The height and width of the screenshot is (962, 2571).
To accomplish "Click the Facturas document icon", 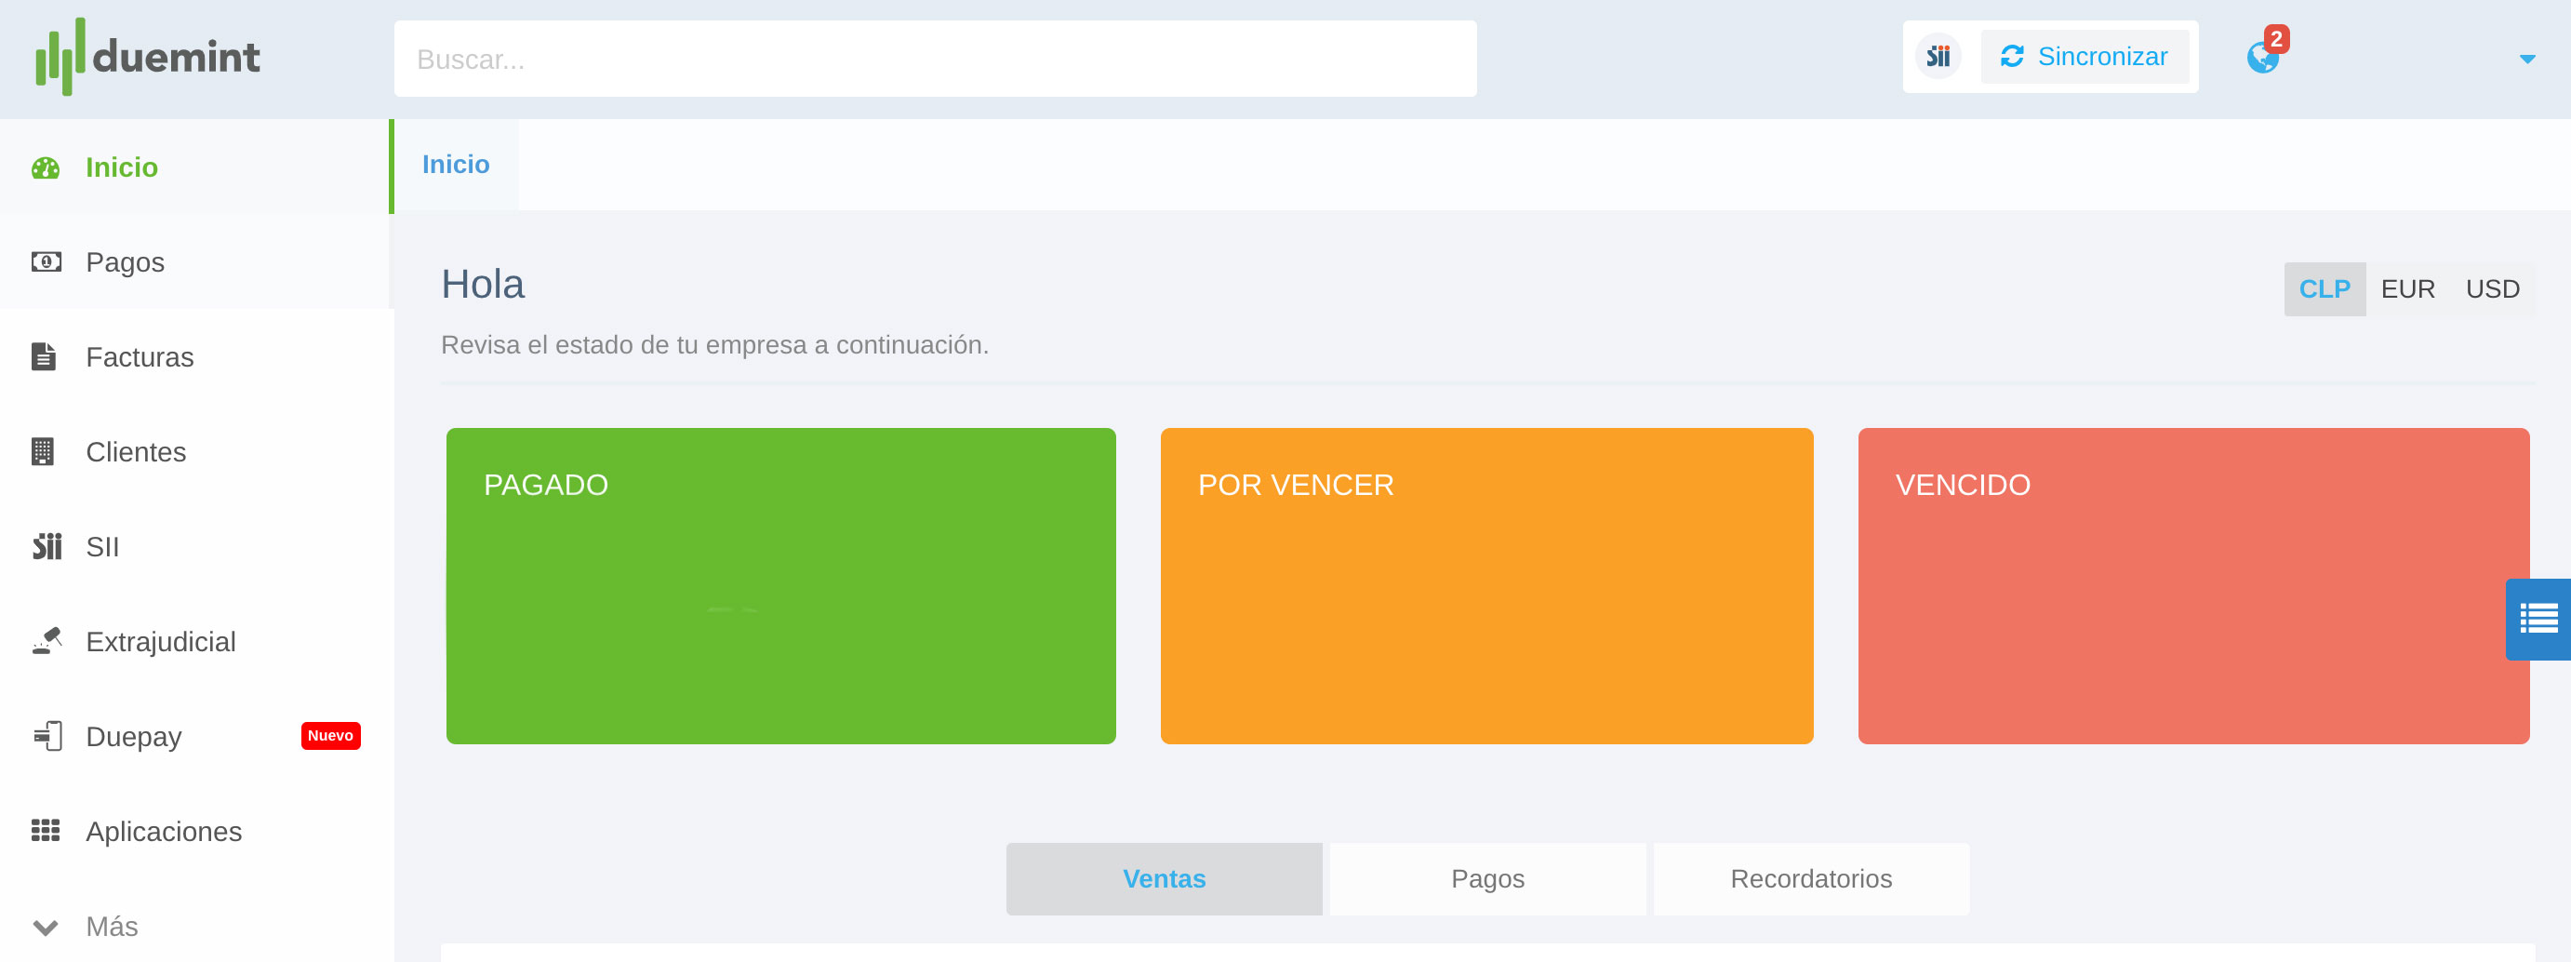I will (x=44, y=357).
